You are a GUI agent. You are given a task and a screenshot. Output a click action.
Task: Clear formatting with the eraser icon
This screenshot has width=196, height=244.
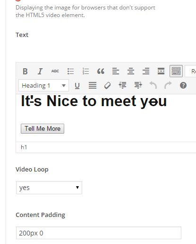tap(108, 86)
